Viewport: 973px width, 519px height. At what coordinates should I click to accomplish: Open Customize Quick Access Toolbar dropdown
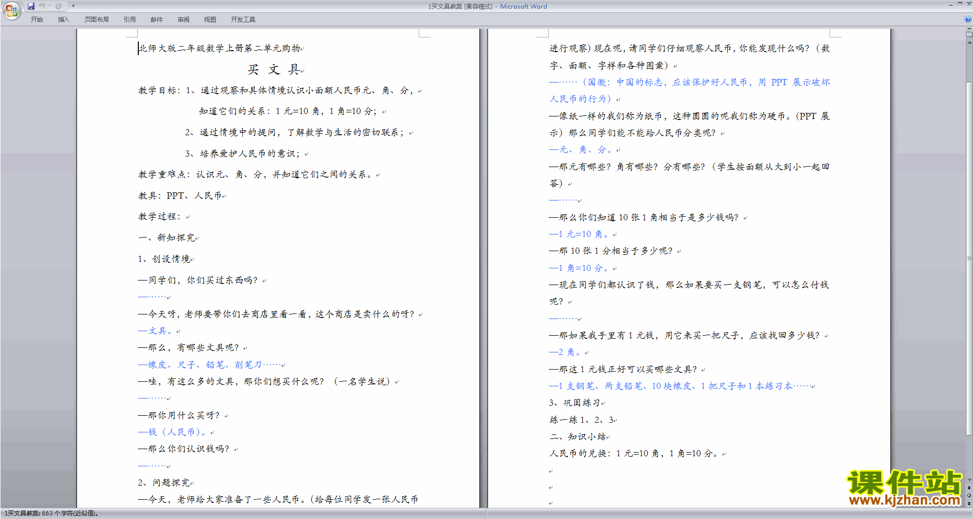coord(73,6)
